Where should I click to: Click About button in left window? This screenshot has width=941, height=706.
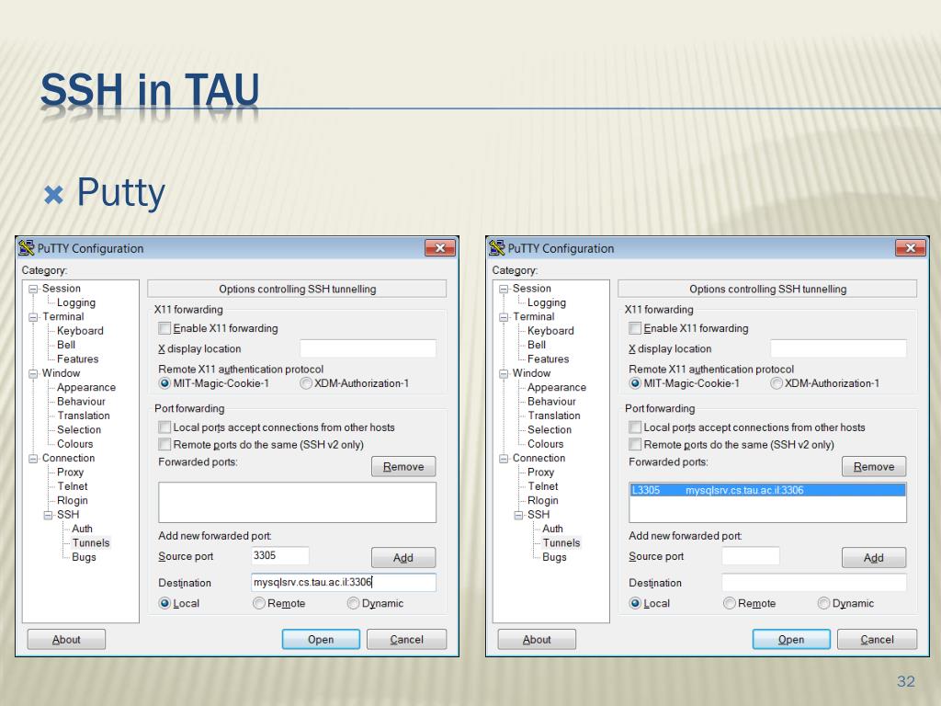(66, 640)
